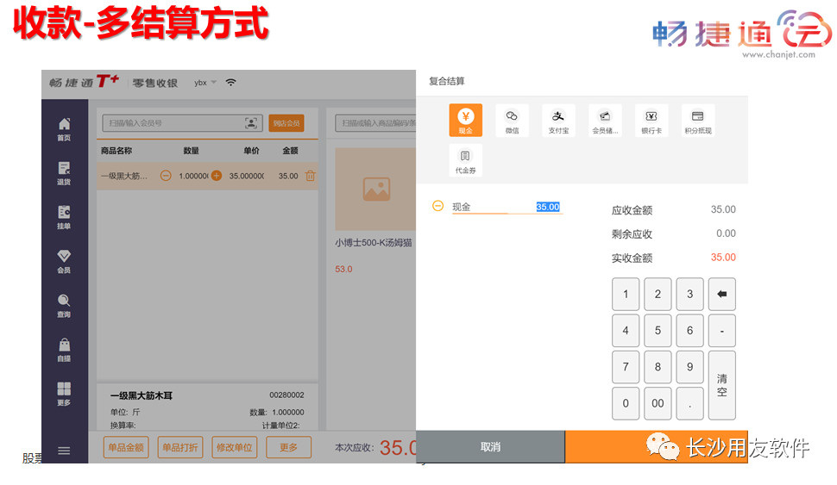Select the 现金 cash payment method

tap(465, 120)
